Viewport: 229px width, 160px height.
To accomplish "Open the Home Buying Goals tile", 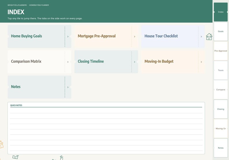I will (40, 36).
